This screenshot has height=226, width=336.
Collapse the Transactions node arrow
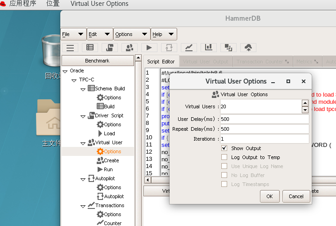[83, 206]
